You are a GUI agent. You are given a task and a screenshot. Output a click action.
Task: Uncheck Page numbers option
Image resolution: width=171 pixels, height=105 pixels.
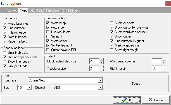4,41
